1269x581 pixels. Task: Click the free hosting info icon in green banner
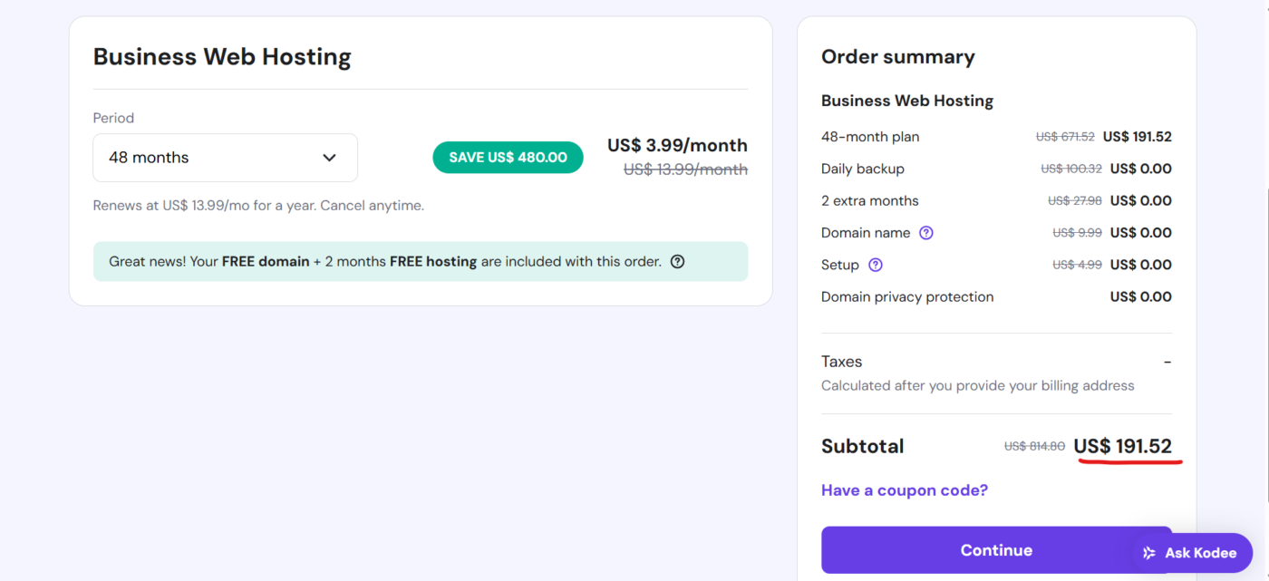[677, 261]
